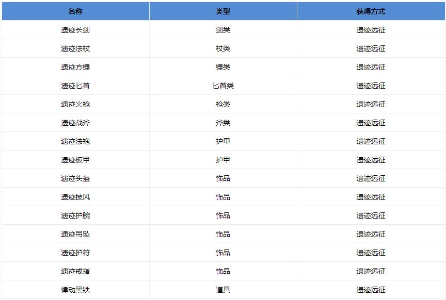Pick 遗迹远征 in the 遗迹披风 row
Screen dimensions: 446x300
(371, 197)
